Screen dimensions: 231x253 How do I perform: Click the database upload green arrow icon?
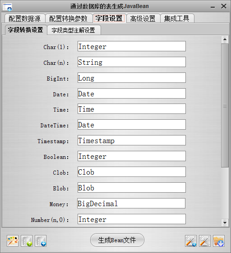coord(27,241)
